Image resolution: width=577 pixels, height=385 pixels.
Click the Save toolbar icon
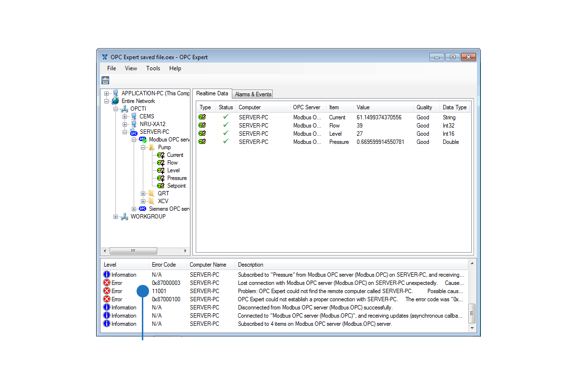point(105,80)
